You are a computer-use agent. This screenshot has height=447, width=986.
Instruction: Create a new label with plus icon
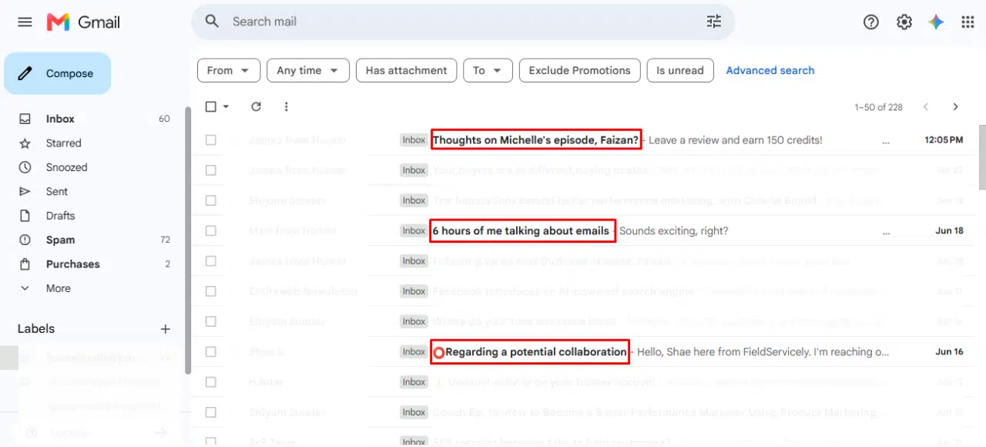tap(165, 329)
